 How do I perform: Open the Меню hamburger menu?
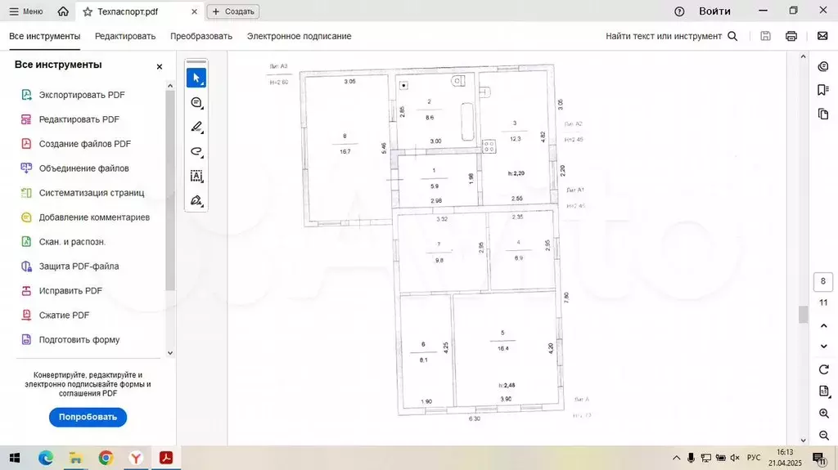(25, 11)
